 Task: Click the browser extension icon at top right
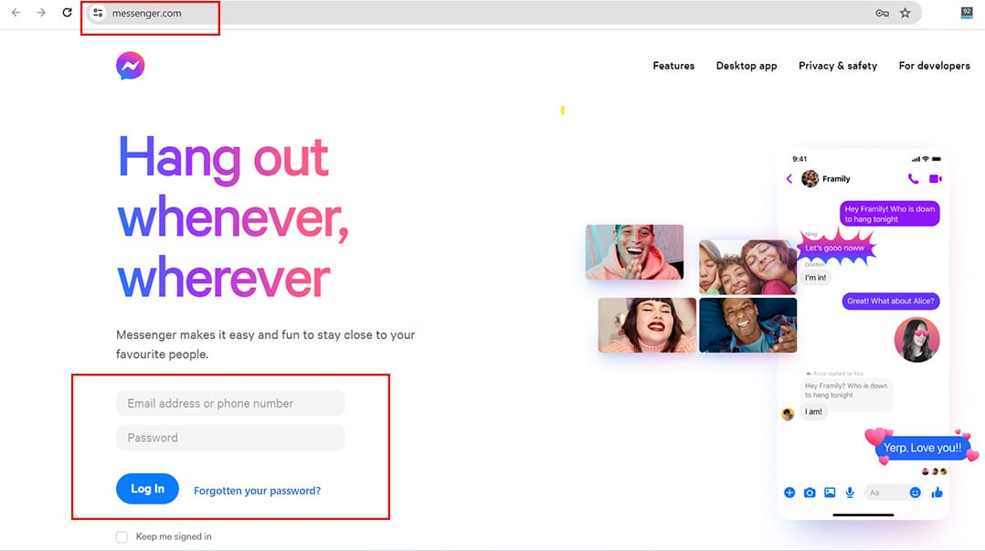(967, 13)
